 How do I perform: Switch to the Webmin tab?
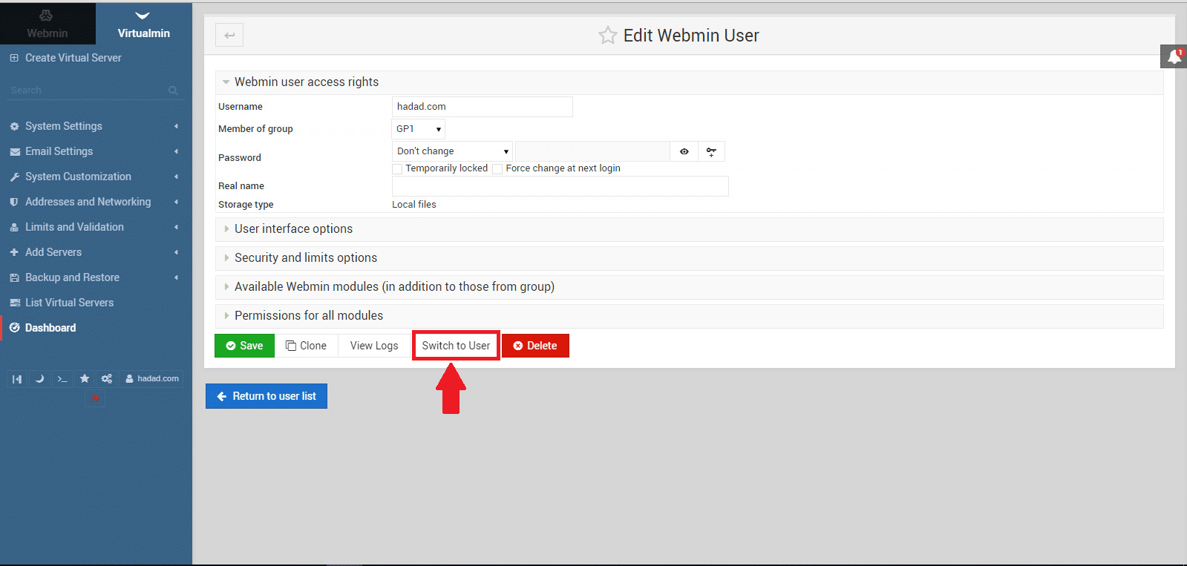[x=48, y=24]
